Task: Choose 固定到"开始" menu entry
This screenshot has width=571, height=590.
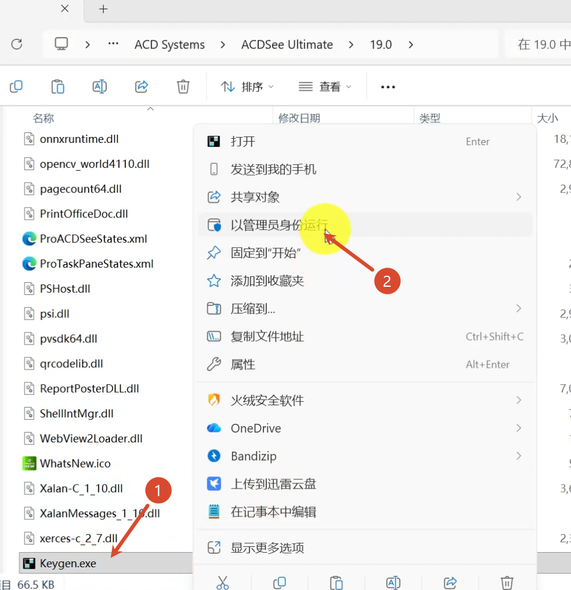Action: [365, 253]
